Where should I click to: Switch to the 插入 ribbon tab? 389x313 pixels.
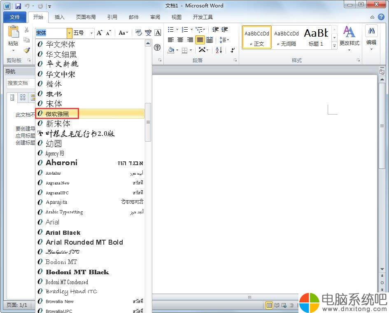60,17
